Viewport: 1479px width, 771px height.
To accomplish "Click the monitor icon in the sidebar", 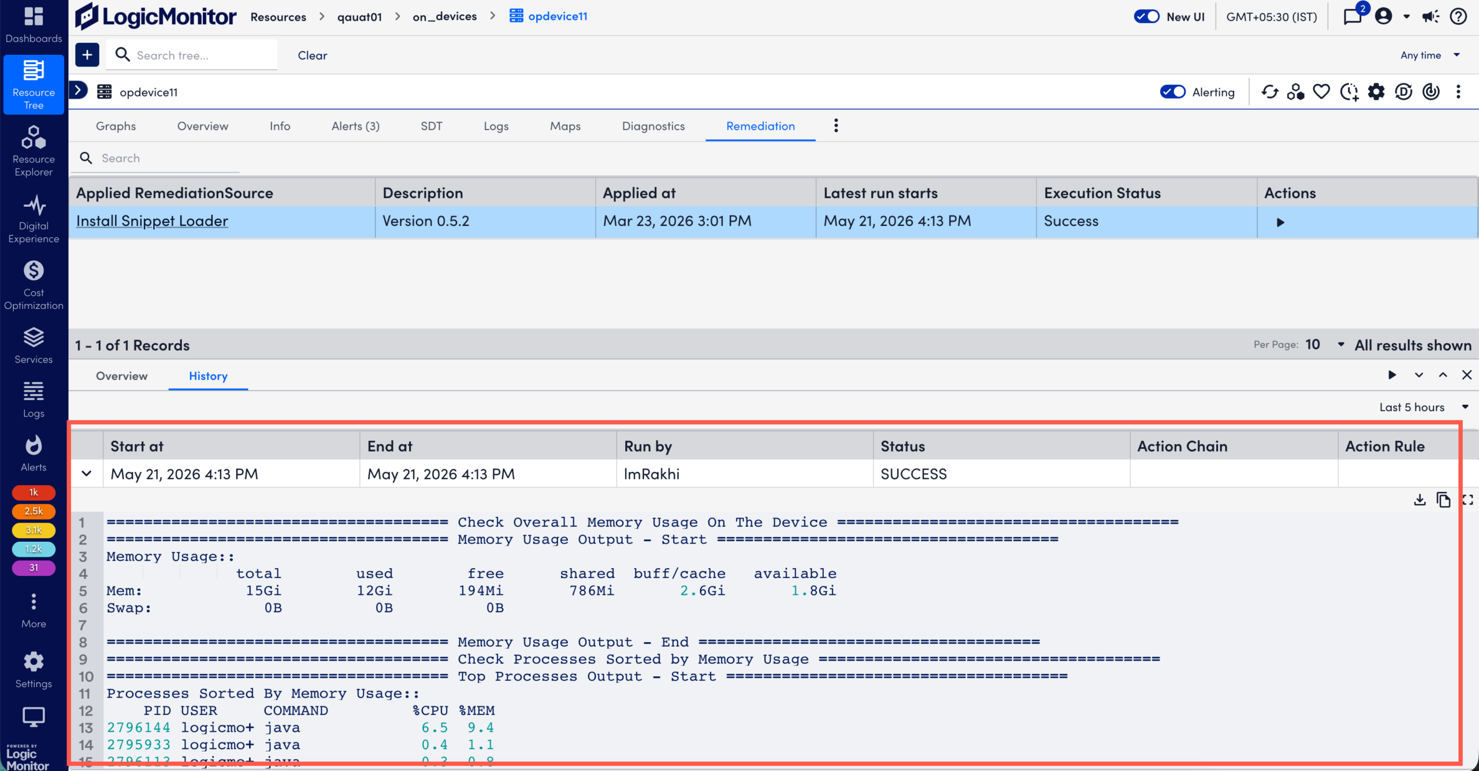I will click(34, 717).
